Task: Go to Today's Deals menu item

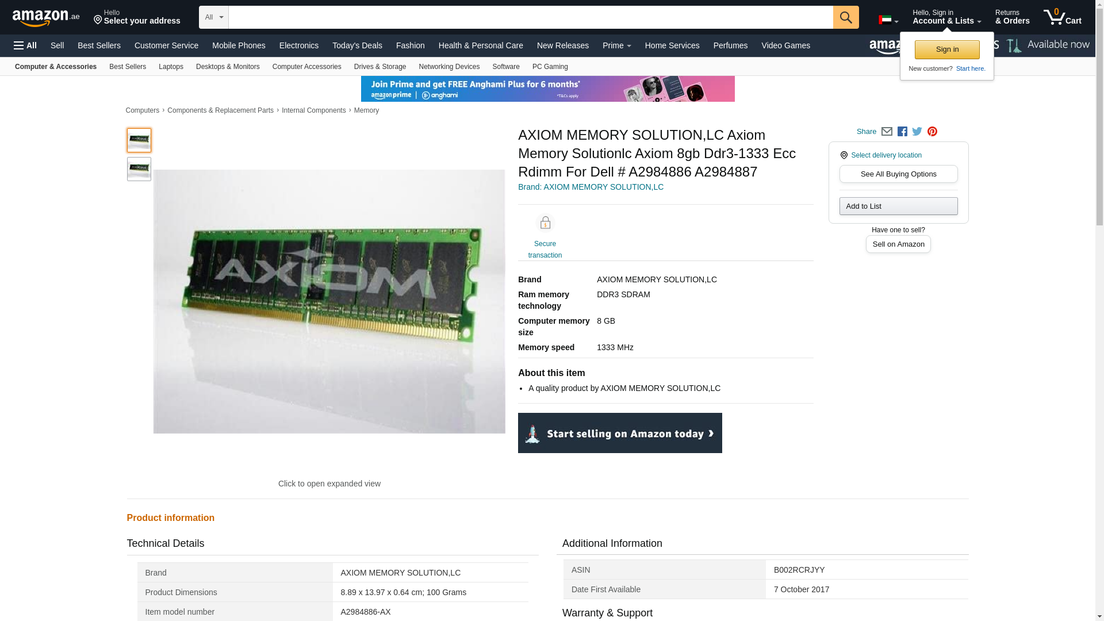Action: 357,45
